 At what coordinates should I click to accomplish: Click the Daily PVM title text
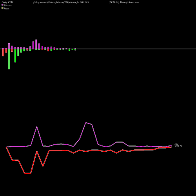click(7, 2)
